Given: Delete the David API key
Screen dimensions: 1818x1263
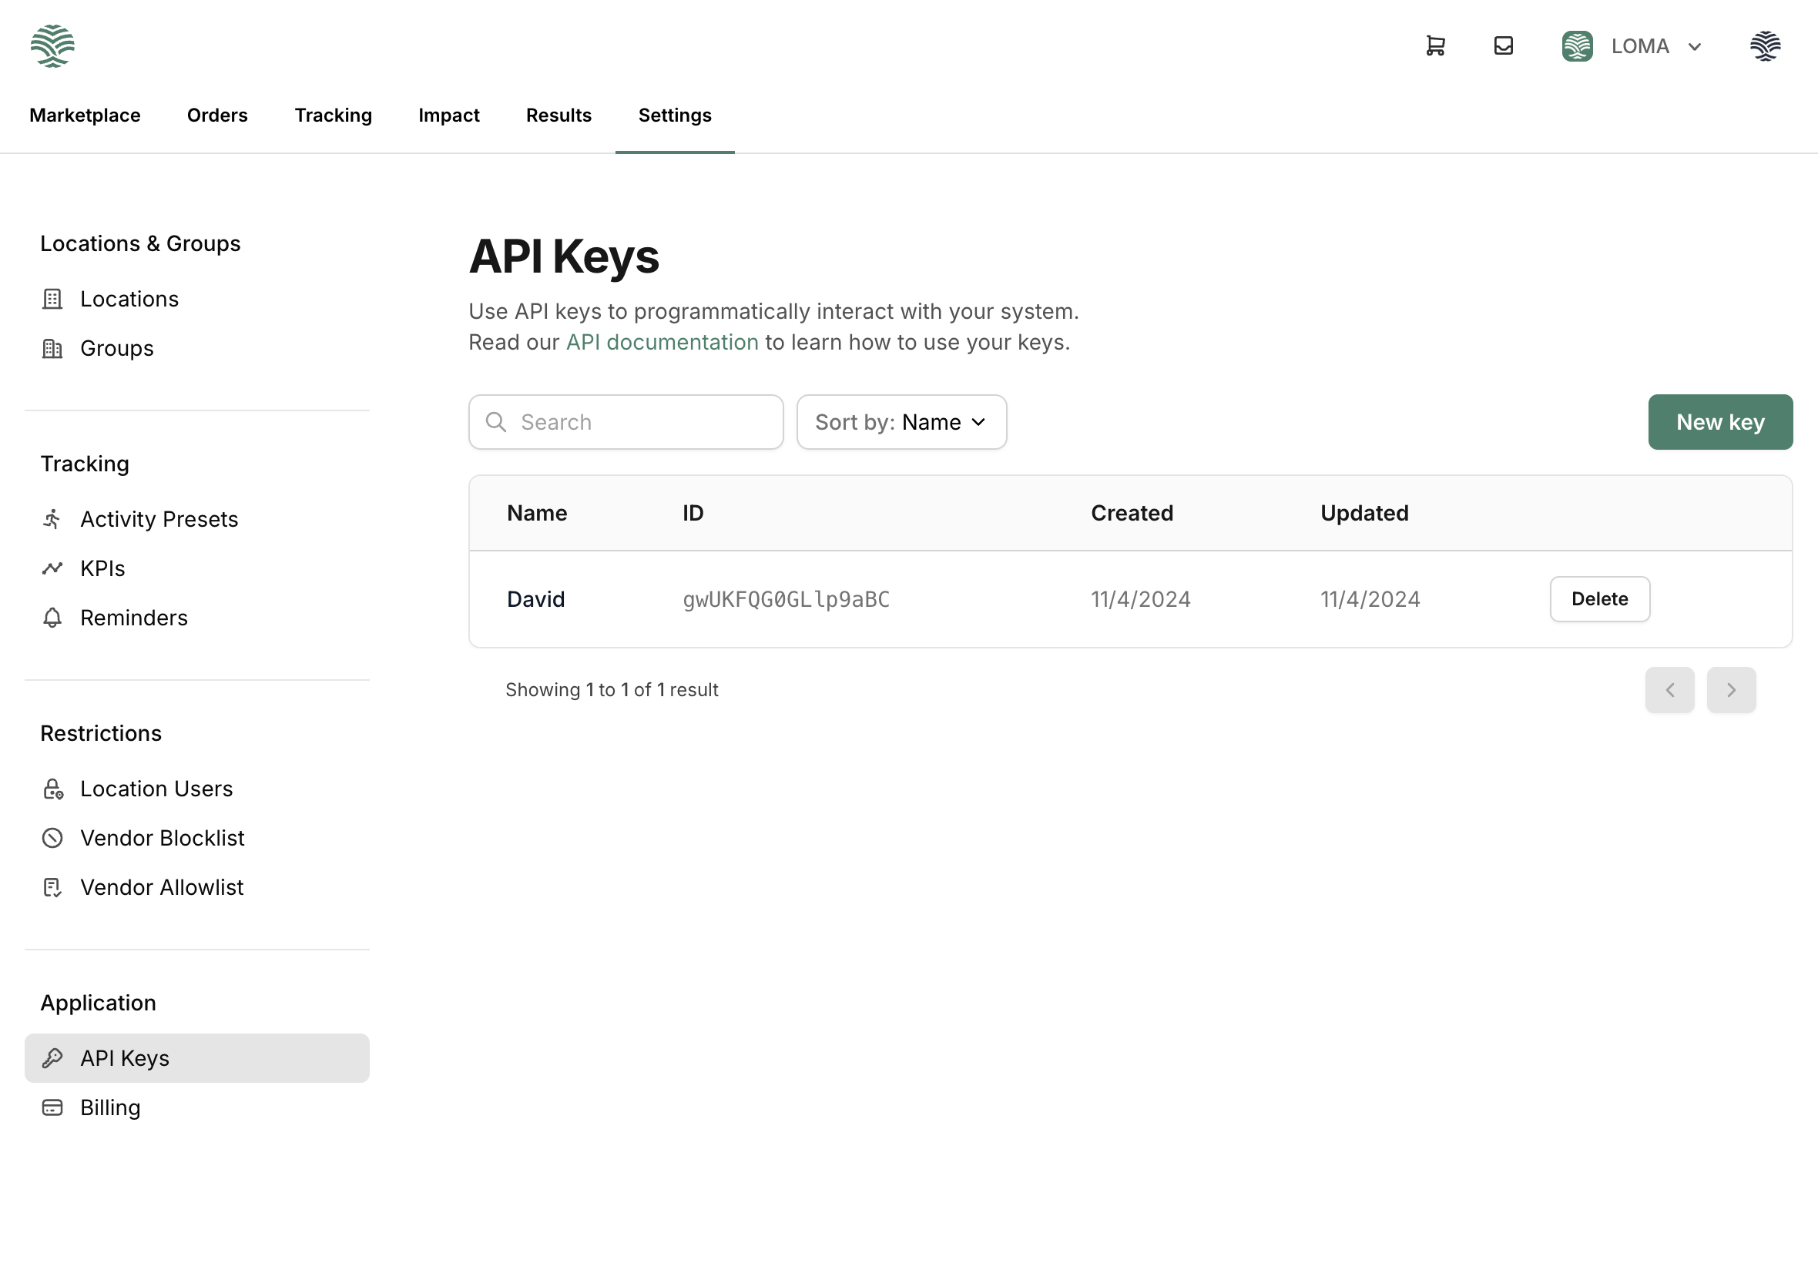Looking at the screenshot, I should [1598, 599].
